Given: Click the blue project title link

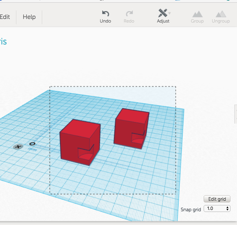Looking at the screenshot, I should coord(3,42).
